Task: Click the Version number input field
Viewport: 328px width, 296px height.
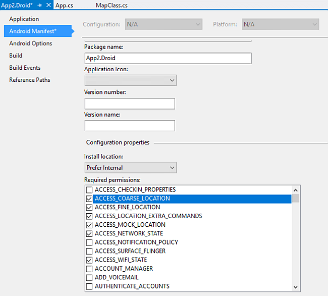Action: click(x=130, y=104)
